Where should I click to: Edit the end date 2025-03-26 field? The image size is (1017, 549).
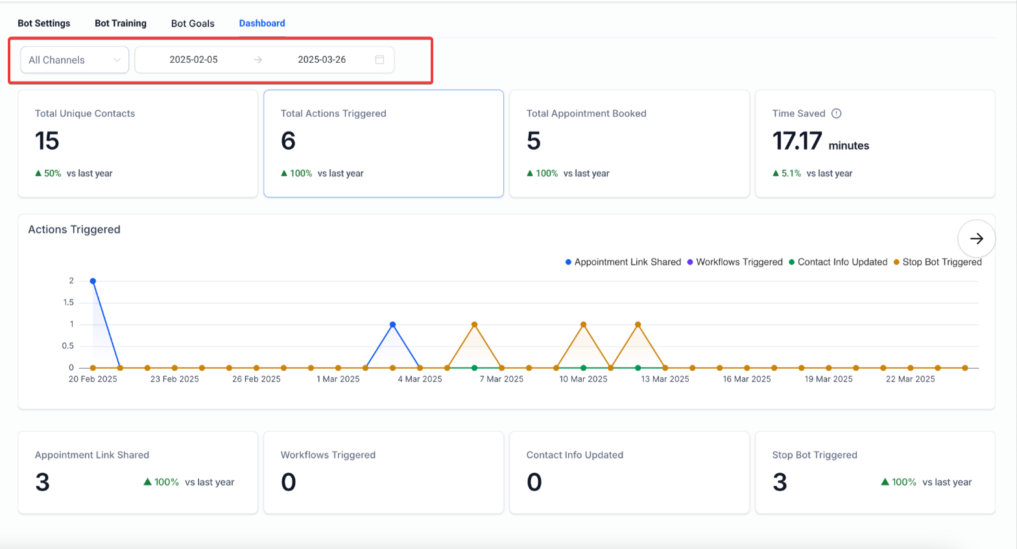click(322, 60)
